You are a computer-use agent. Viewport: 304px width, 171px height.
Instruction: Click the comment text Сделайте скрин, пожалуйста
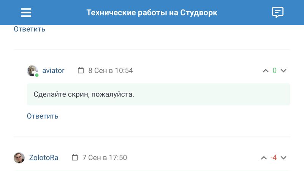84,94
